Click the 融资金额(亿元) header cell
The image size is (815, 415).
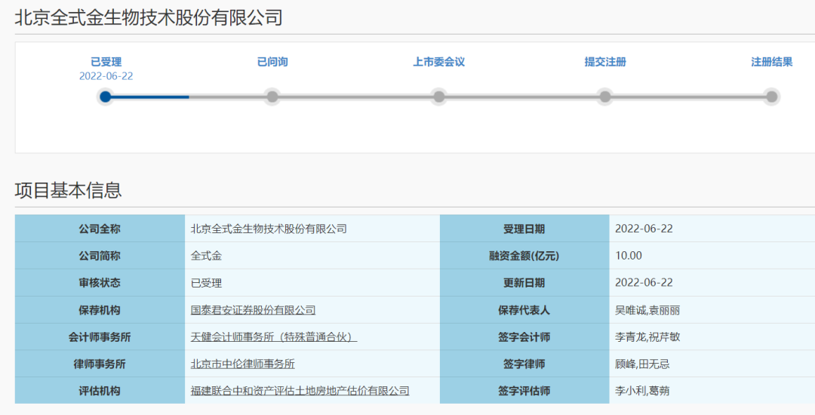click(x=524, y=256)
